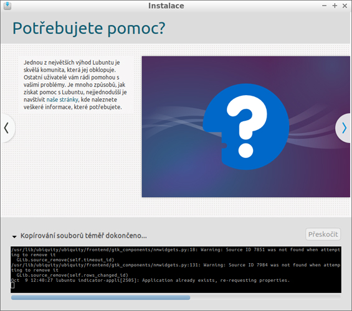Toggle details via 'Kopírování souborů téměř dokončeno...' label
This screenshot has height=311, width=352.
pos(83,236)
